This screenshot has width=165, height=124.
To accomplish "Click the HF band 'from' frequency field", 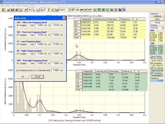I will tap(40, 54).
